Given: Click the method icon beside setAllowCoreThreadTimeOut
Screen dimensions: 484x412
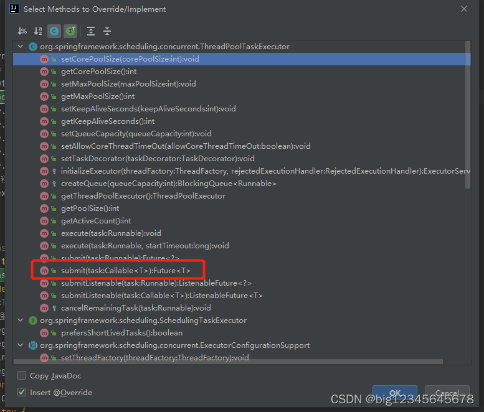Looking at the screenshot, I should click(x=44, y=146).
